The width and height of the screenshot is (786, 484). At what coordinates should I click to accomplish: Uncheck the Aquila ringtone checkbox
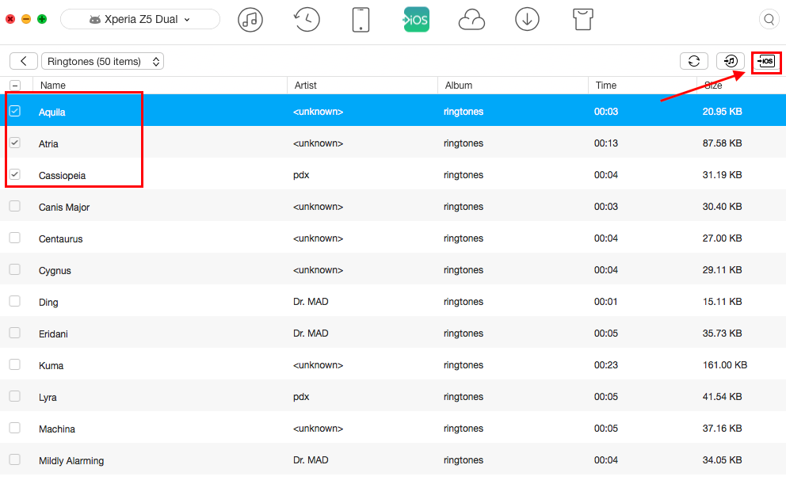(15, 111)
